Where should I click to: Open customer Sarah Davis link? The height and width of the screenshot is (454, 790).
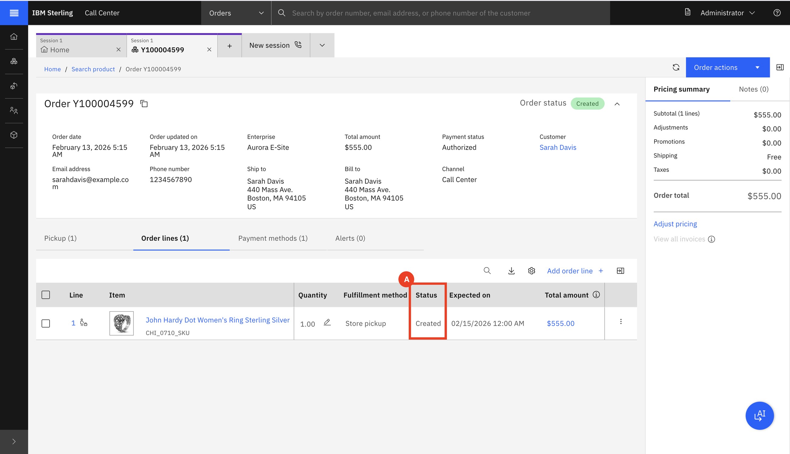click(x=558, y=147)
